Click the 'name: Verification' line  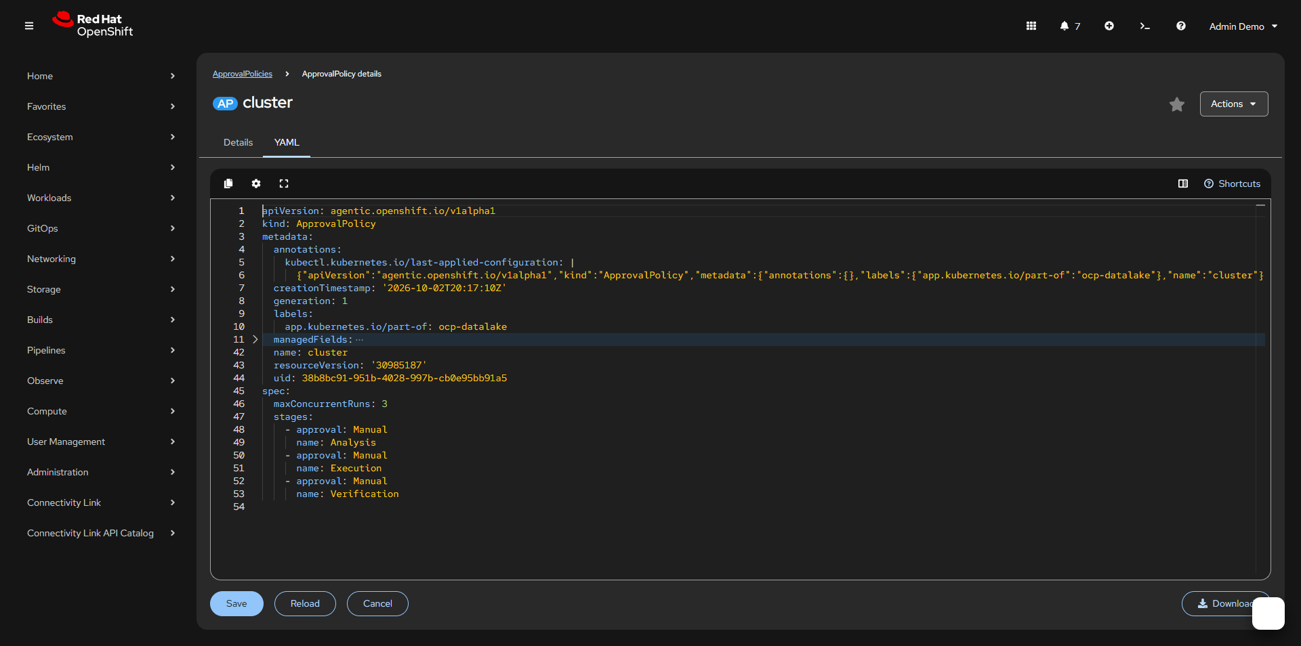[348, 494]
